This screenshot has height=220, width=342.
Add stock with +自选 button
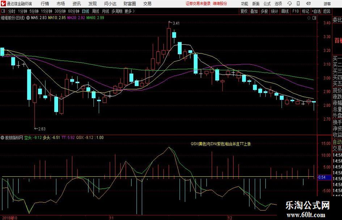pos(316,11)
